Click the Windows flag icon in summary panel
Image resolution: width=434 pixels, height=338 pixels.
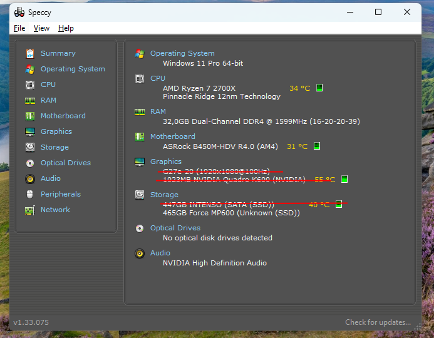[140, 54]
